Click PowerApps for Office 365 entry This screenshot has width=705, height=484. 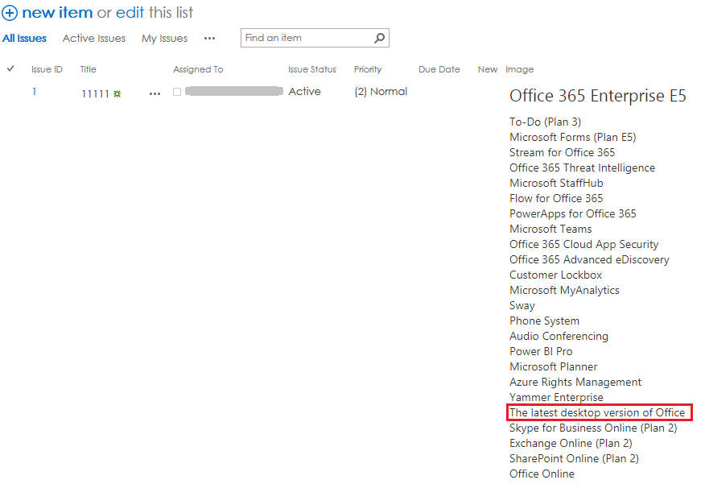573,213
